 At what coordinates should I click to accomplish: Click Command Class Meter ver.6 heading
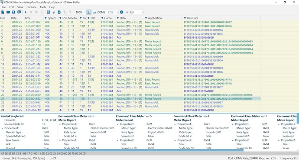pyautogui.click(x=76, y=116)
